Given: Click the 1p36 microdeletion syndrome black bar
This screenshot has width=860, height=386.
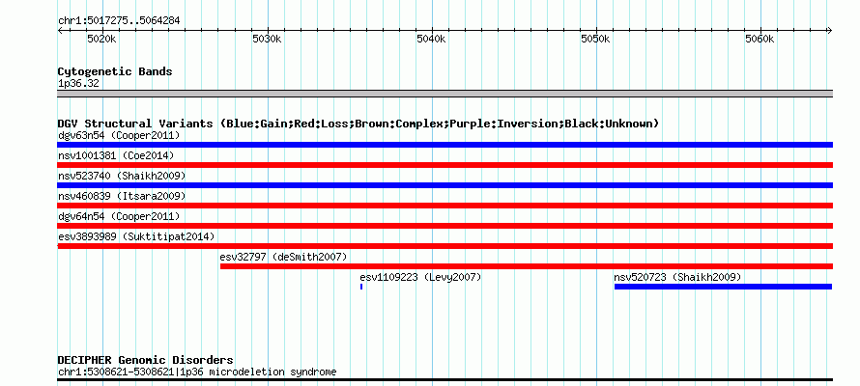Looking at the screenshot, I should click(x=444, y=379).
